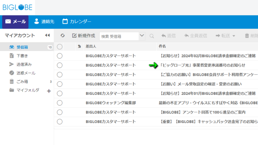Switch to the 連絡先 contacts tab
Viewport: 258px width, 145px height.
(44, 21)
